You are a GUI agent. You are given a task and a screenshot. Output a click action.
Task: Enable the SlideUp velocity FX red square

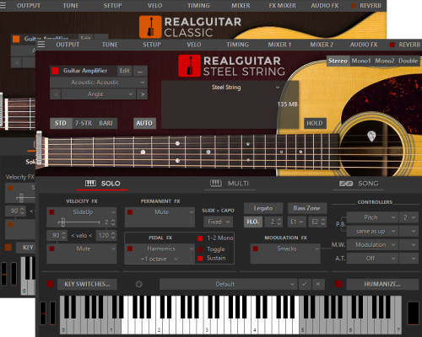click(51, 212)
